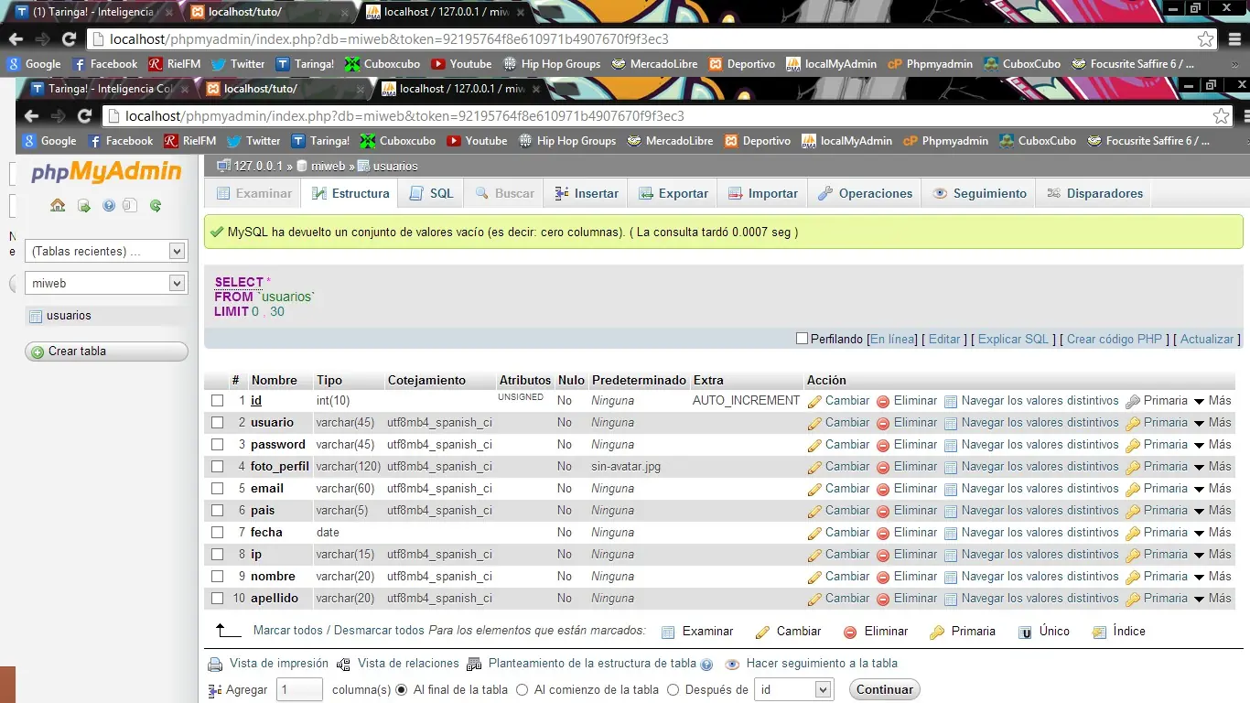Image resolution: width=1250 pixels, height=703 pixels.
Task: Click the Primaria key icon in apellido row
Action: pyautogui.click(x=1133, y=599)
